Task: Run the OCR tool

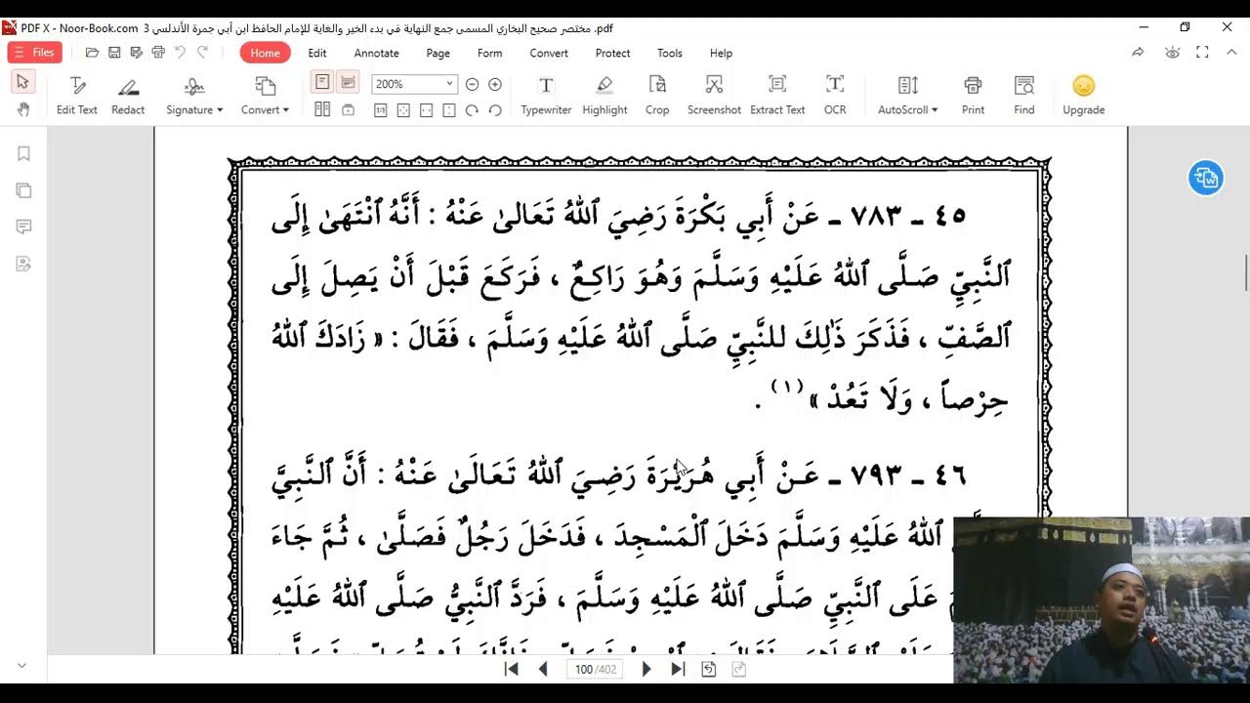Action: pos(835,96)
